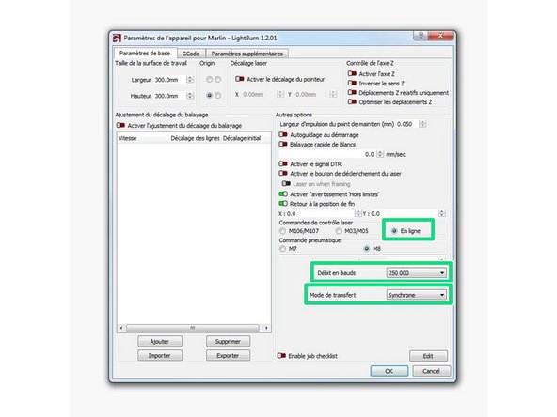Select the bottom-right origin radio button

[x=217, y=96]
